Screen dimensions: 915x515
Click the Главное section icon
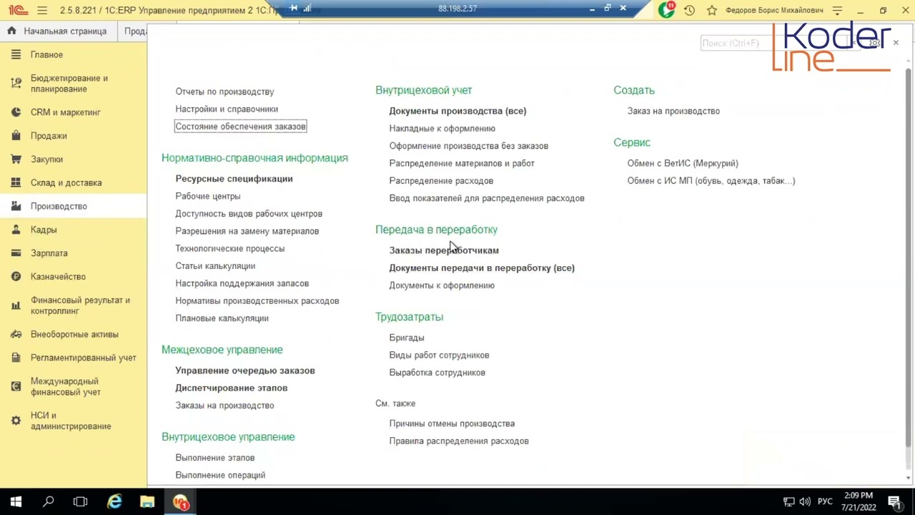(x=16, y=54)
